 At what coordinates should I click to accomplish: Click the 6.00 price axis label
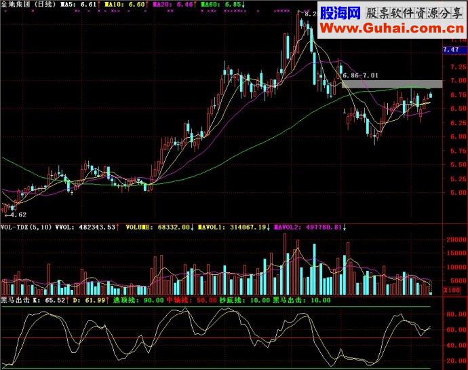(x=458, y=136)
